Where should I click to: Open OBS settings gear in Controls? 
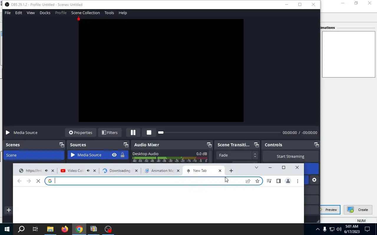(x=314, y=180)
